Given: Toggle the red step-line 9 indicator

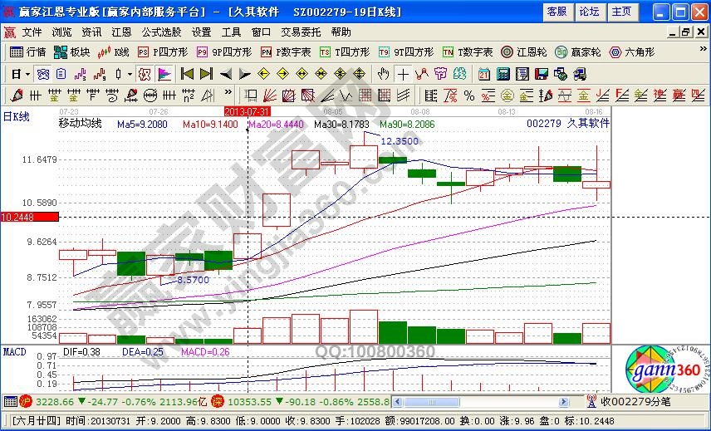Looking at the screenshot, I should (100, 74).
